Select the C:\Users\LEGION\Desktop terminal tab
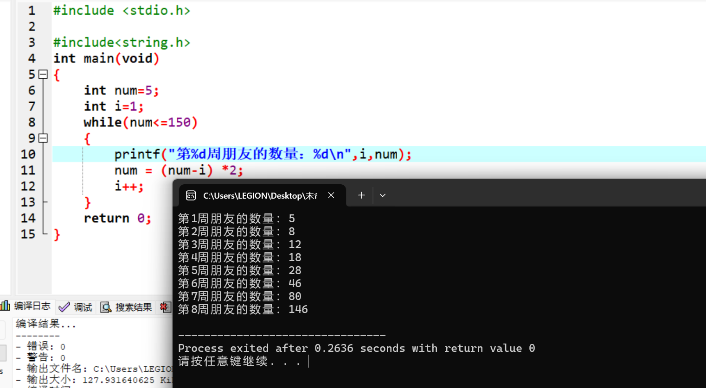This screenshot has width=706, height=388. [262, 195]
